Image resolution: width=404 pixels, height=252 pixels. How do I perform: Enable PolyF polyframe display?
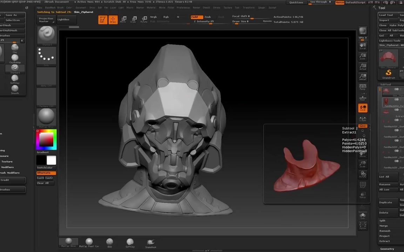(363, 184)
